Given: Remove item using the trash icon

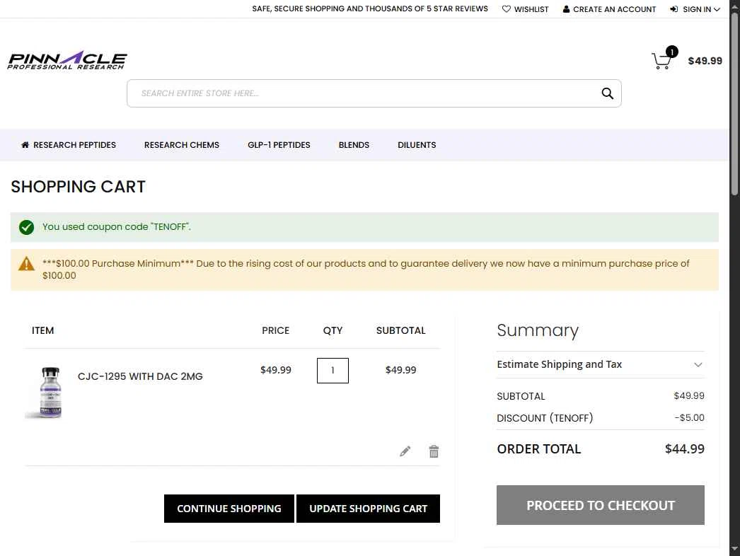Looking at the screenshot, I should (x=434, y=451).
